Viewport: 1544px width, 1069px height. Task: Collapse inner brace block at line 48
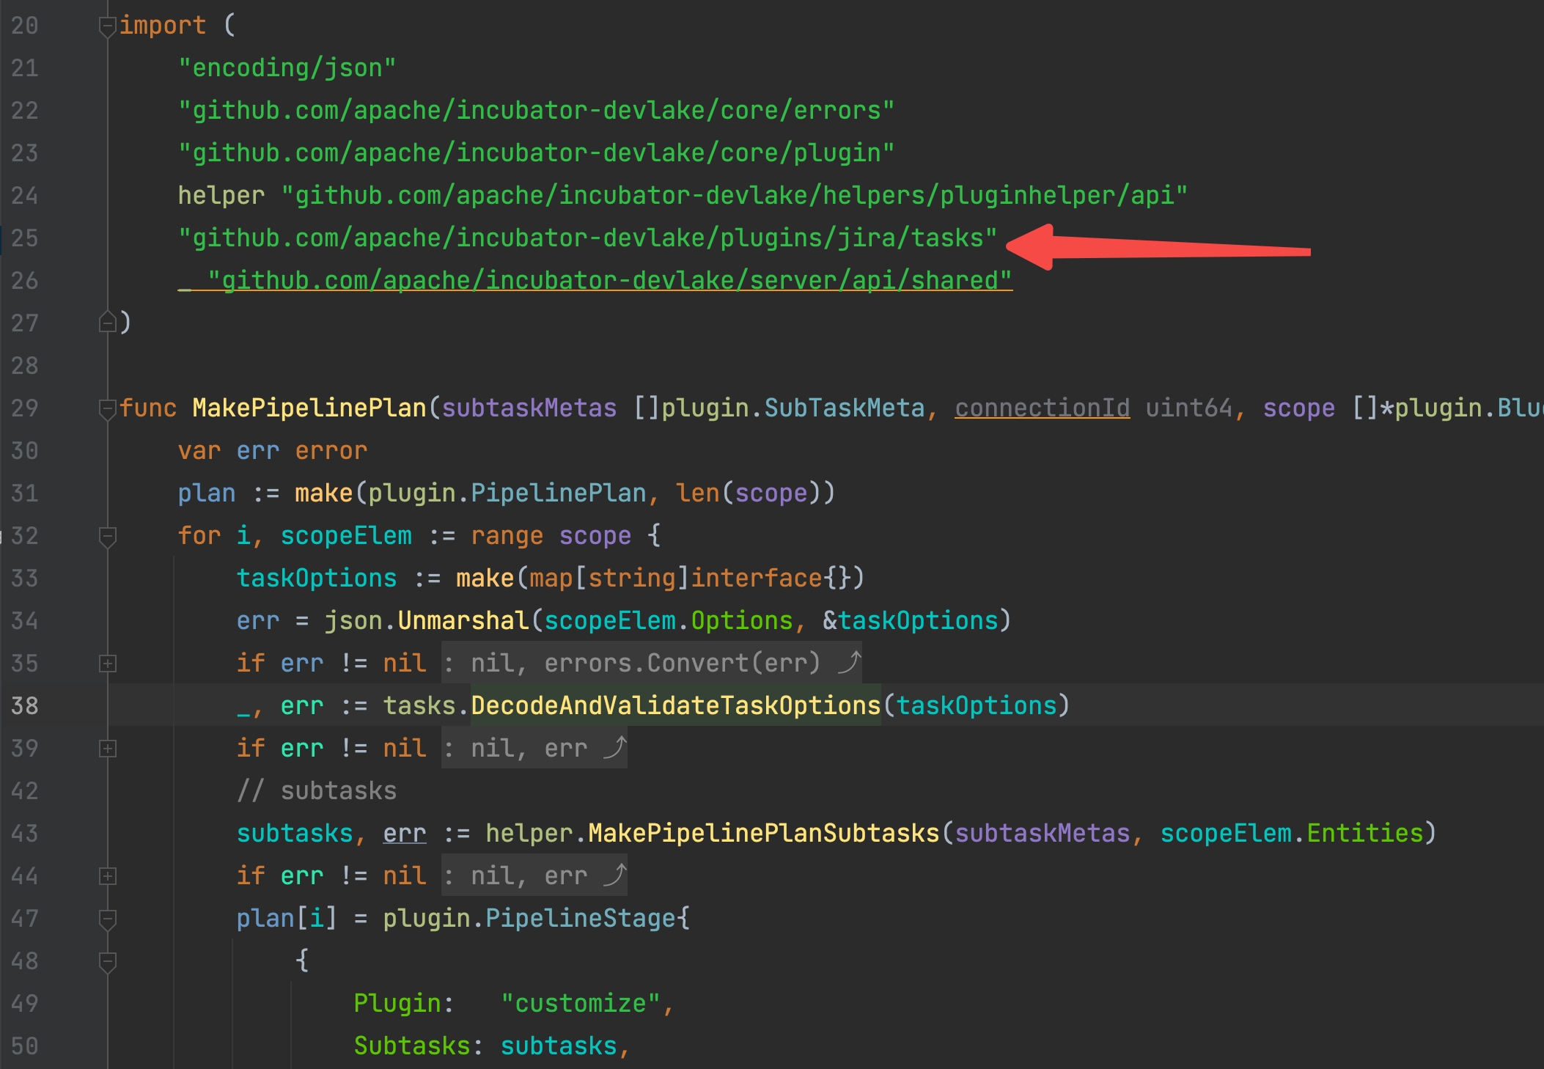107,961
